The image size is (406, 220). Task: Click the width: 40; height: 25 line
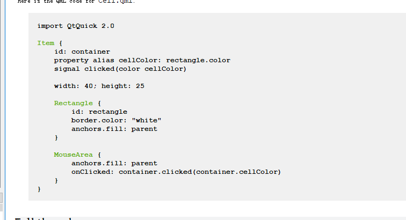click(99, 86)
